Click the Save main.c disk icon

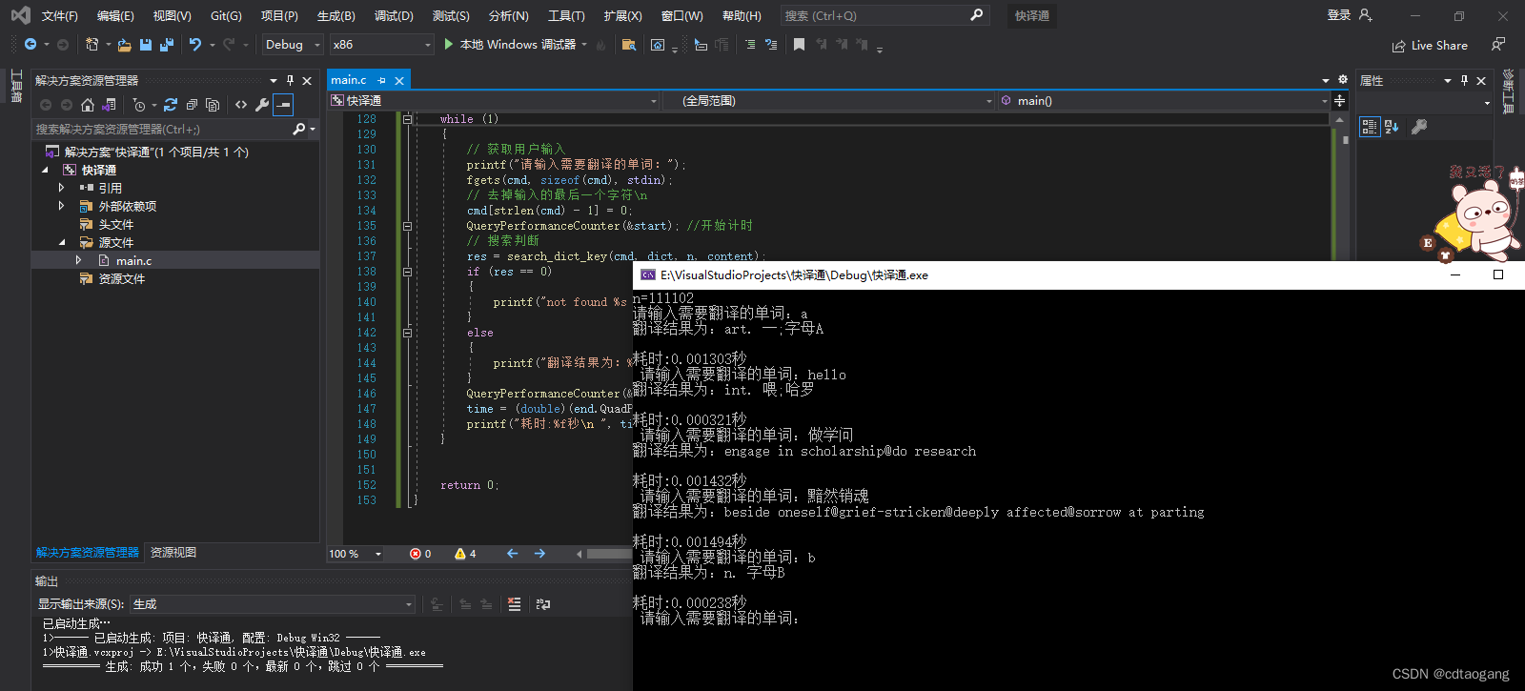[146, 45]
